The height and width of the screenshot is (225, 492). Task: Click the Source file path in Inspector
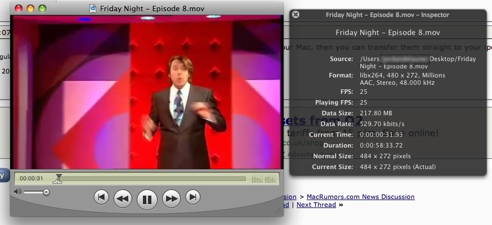418,63
